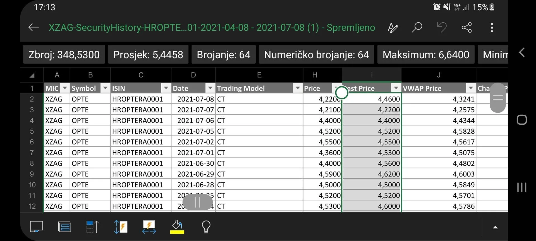Apply yellow fill color bucket
The image size is (536, 241).
coord(177,227)
